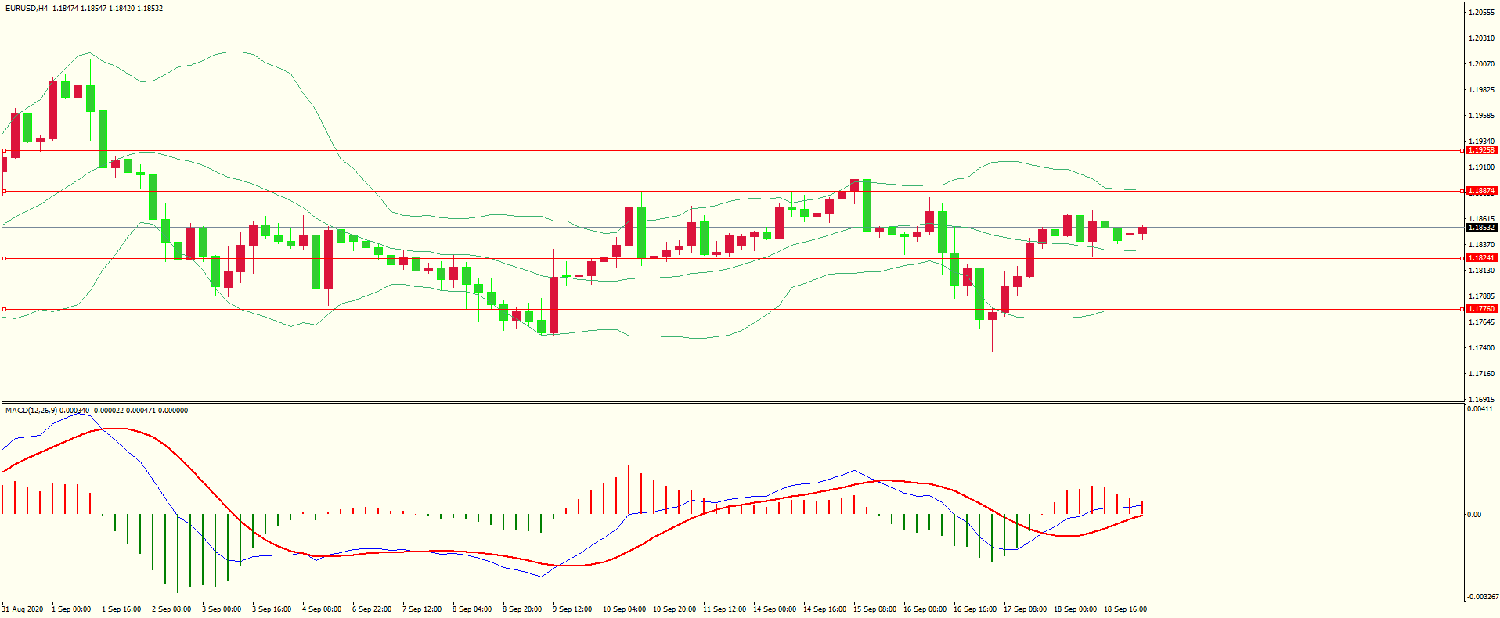The height and width of the screenshot is (618, 1500).
Task: Click the 1.17645 price scale label
Action: [1482, 322]
